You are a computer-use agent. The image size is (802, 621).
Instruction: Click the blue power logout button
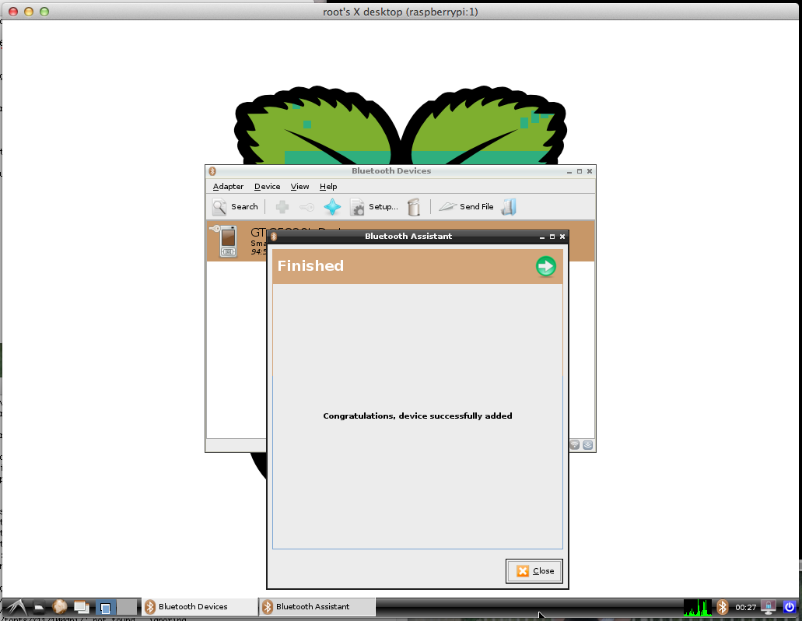(x=790, y=607)
